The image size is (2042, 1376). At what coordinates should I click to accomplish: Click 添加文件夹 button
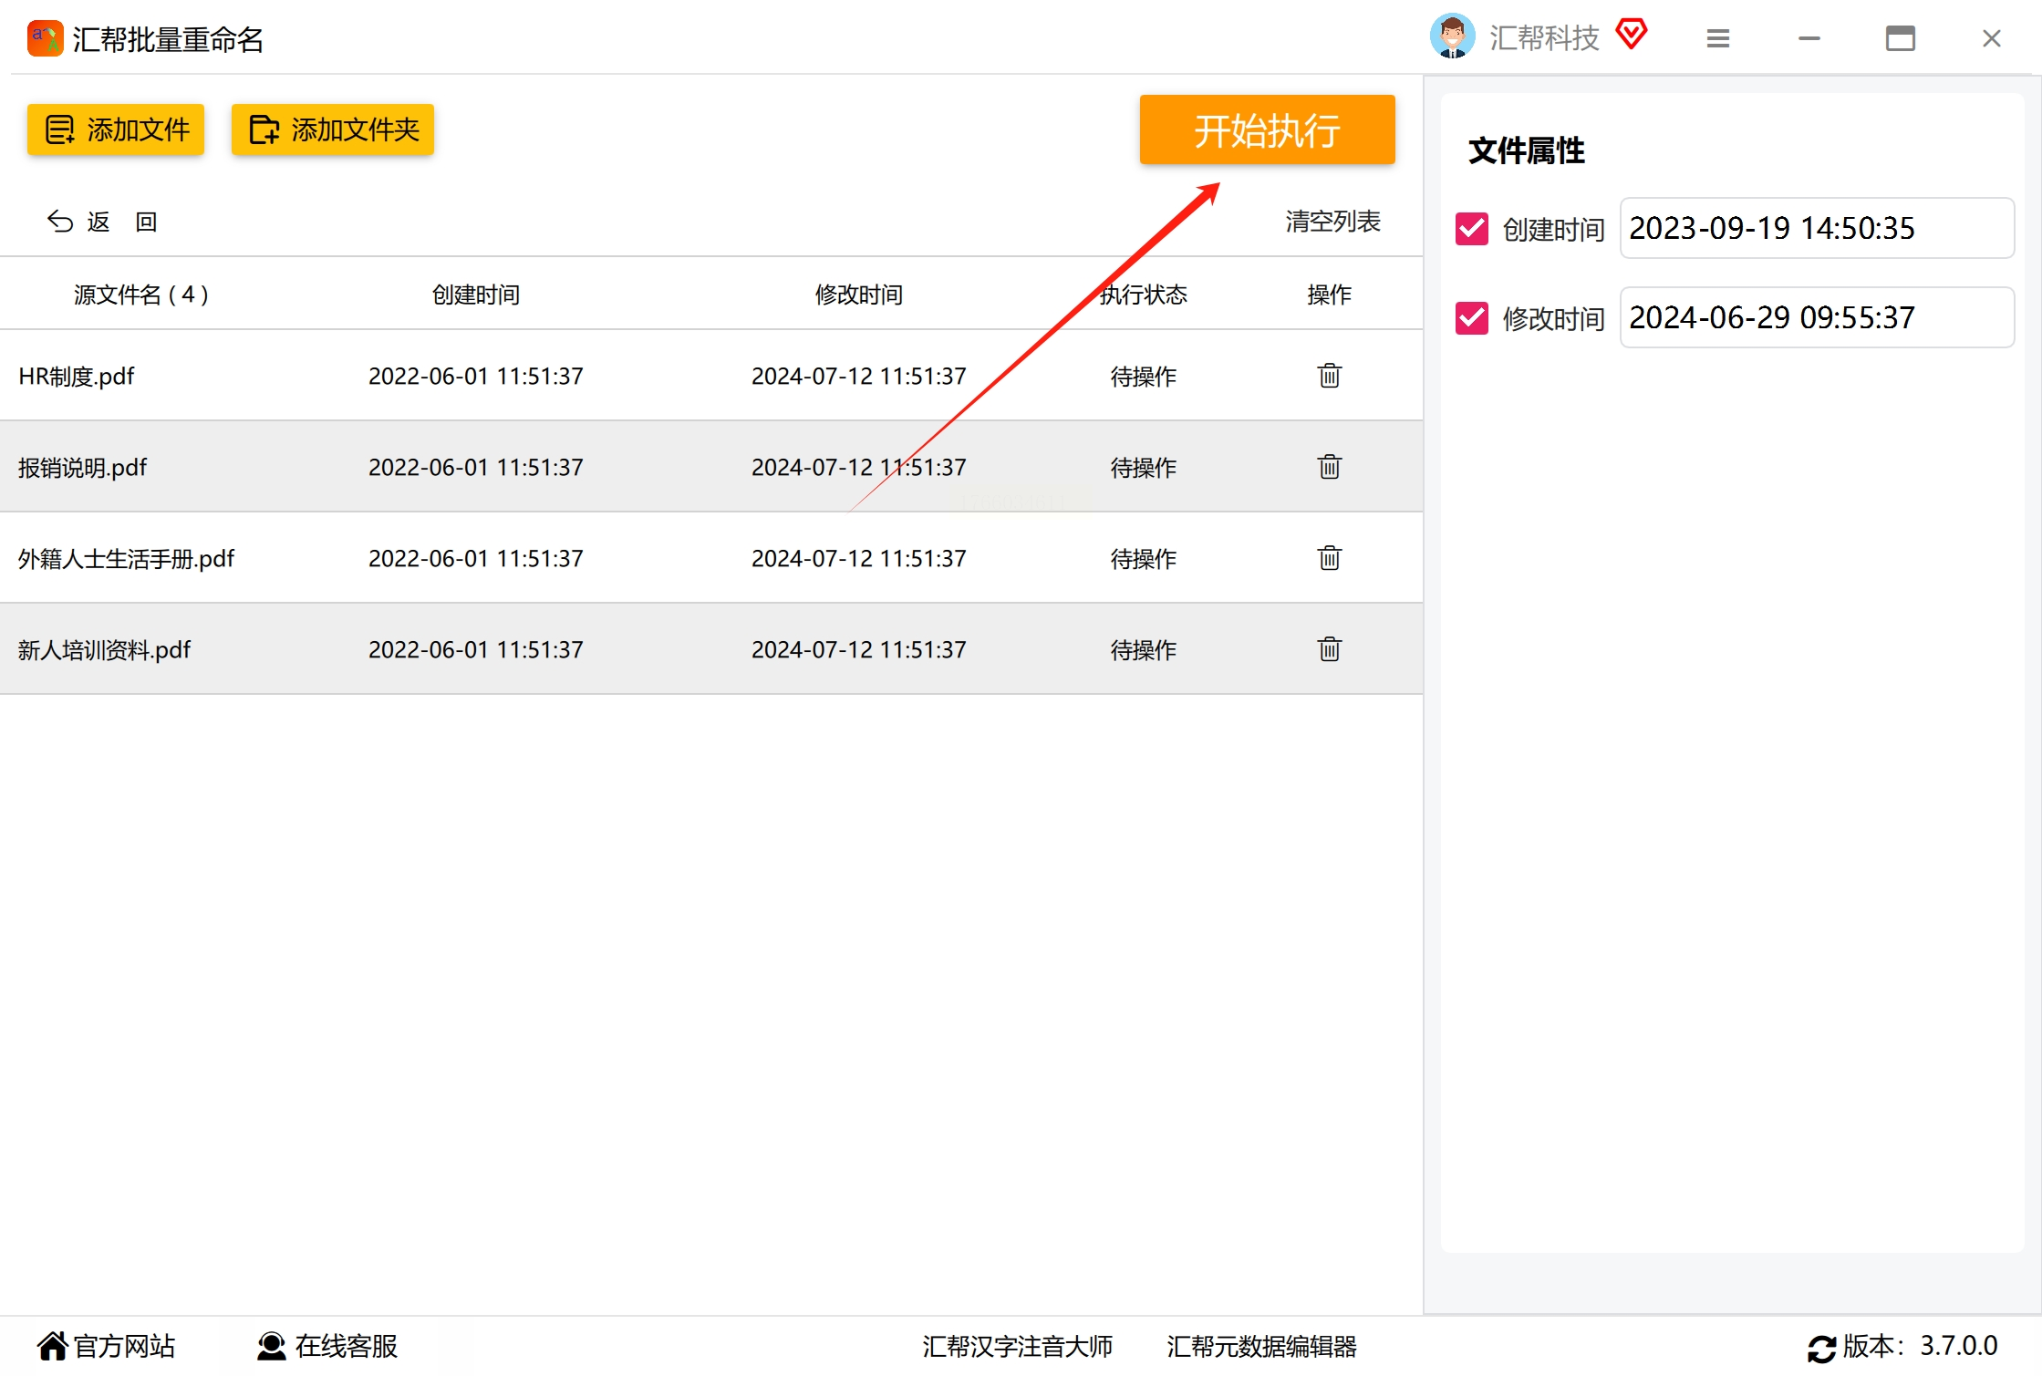click(x=333, y=129)
